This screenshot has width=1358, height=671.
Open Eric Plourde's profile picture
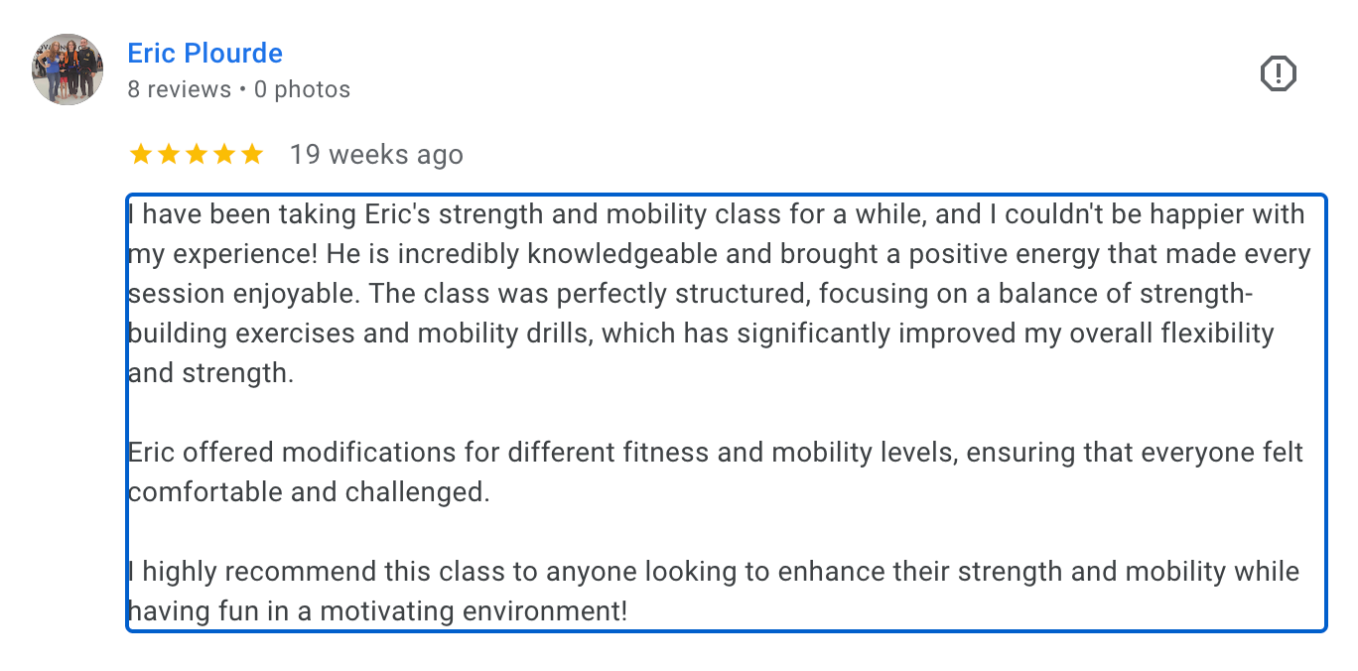pos(68,69)
